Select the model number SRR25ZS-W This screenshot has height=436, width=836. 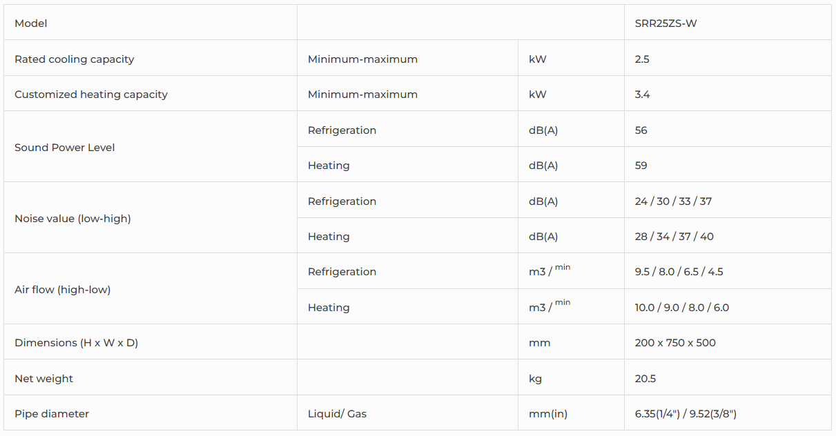[x=665, y=23]
